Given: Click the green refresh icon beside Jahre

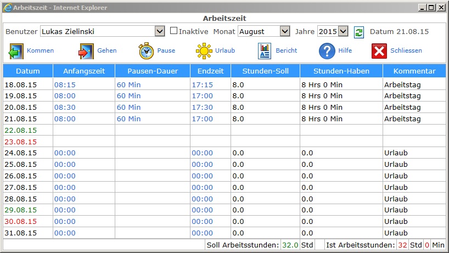Looking at the screenshot, I should click(358, 32).
